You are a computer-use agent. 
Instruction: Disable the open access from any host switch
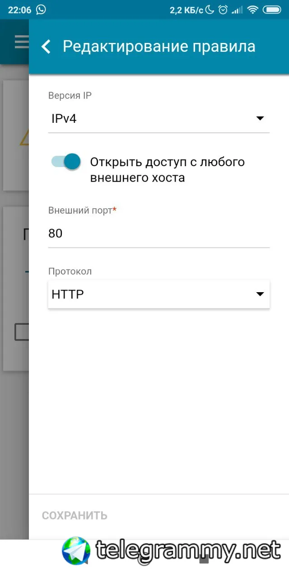click(66, 161)
